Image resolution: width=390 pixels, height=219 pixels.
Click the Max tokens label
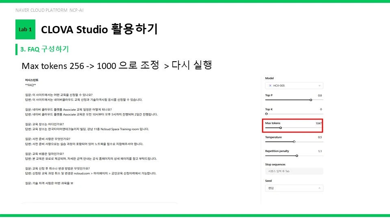273,123
